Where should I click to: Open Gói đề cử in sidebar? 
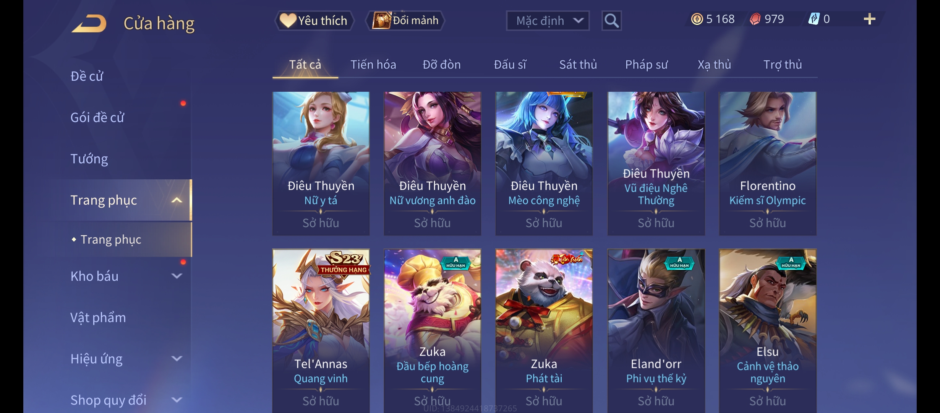coord(97,117)
